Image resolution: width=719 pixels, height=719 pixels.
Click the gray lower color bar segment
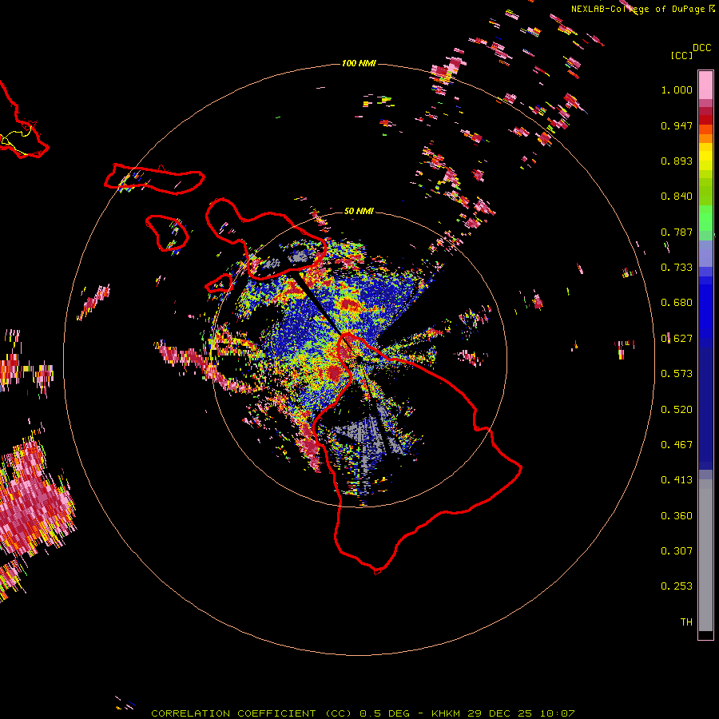pyautogui.click(x=705, y=555)
